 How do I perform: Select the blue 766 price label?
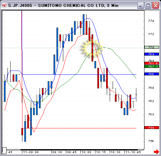(x=152, y=74)
